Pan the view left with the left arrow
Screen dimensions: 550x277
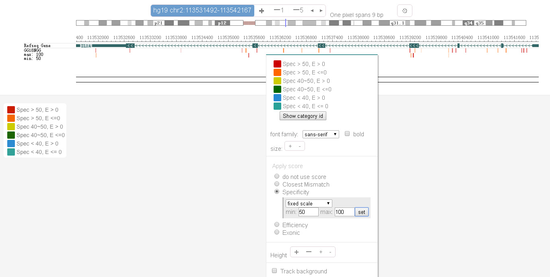(x=312, y=11)
